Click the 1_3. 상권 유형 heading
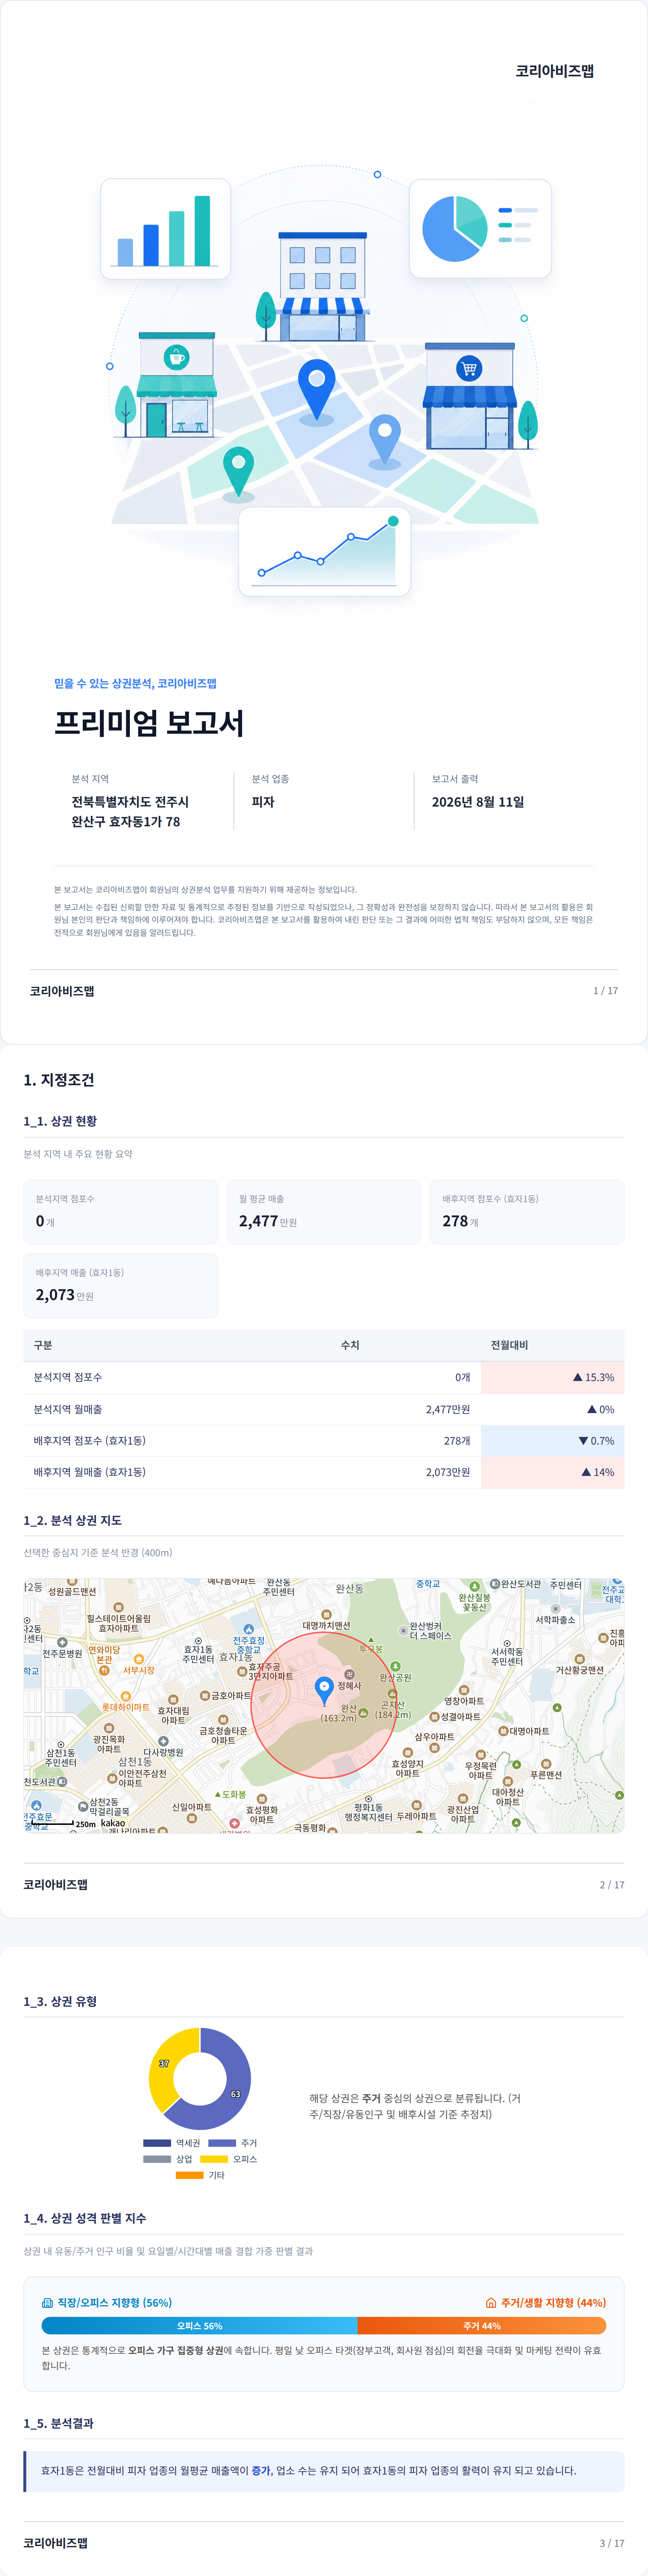 click(x=60, y=2001)
